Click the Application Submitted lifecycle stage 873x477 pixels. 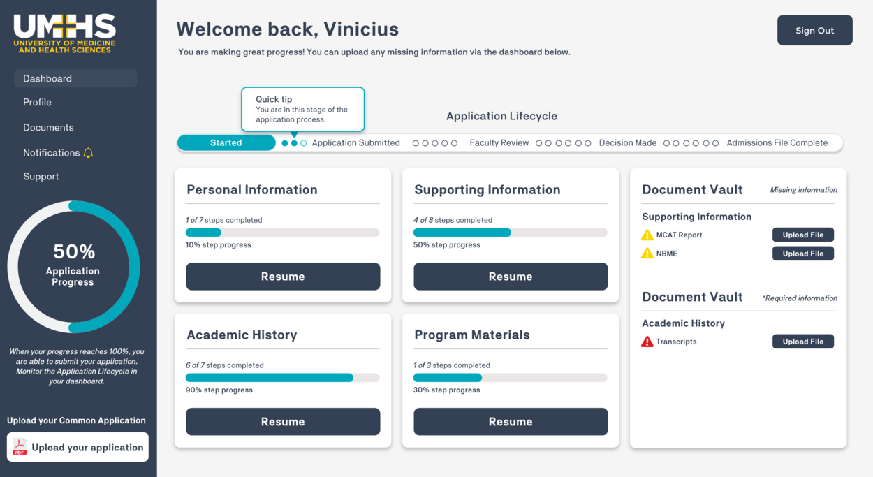pos(356,142)
